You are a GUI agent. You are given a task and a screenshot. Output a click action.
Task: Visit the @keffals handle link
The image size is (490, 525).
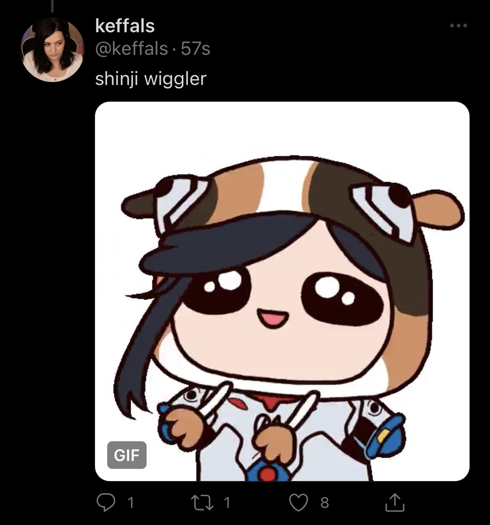[x=132, y=49]
